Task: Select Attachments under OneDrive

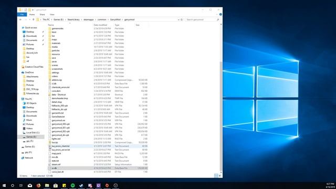Action: click(x=33, y=77)
